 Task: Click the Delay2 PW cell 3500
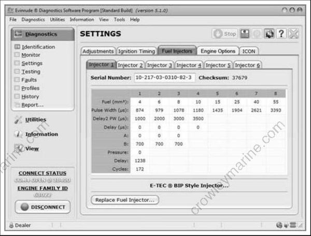point(198,118)
